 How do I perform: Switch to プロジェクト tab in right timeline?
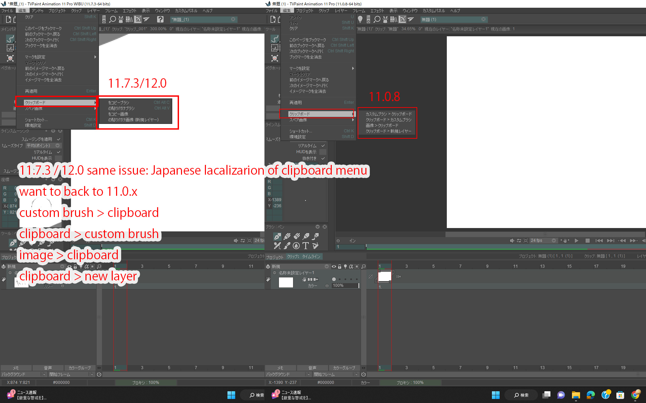pyautogui.click(x=275, y=257)
